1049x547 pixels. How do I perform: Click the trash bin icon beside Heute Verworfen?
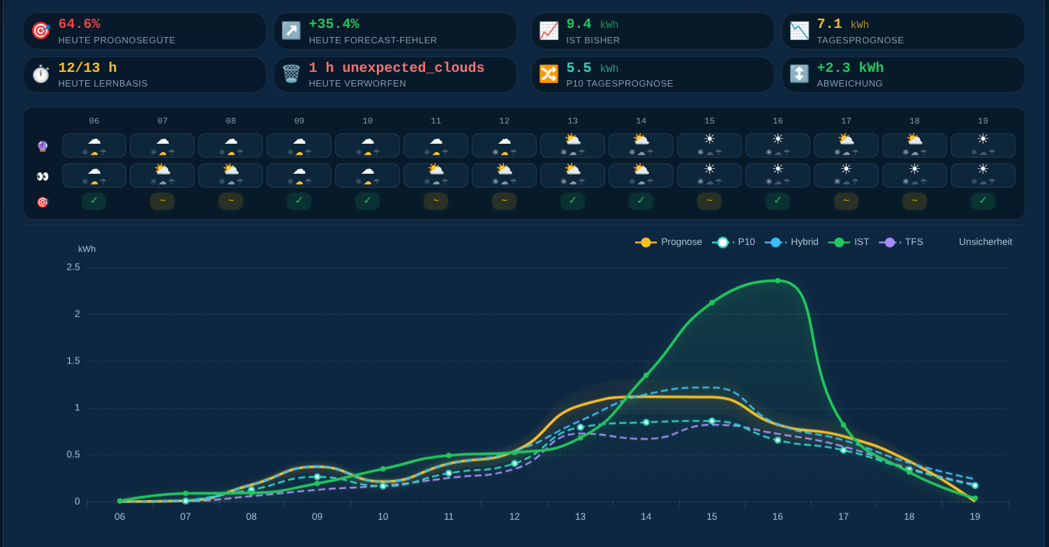pyautogui.click(x=291, y=74)
